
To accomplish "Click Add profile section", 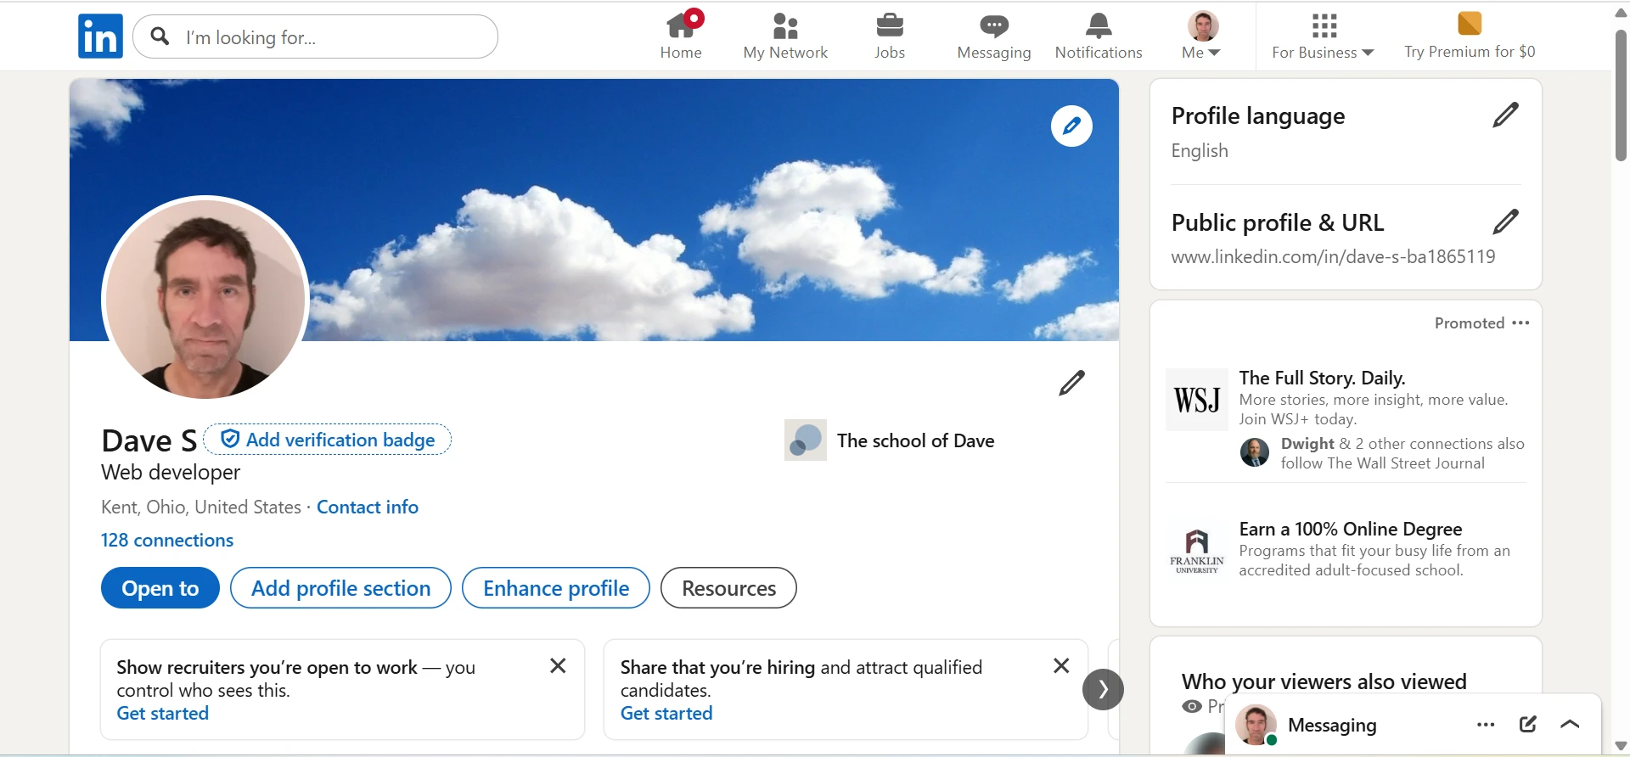I will coord(340,587).
